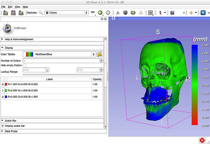Click the red color swatch in row 0
The height and width of the screenshot is (144, 210).
click(6, 85)
